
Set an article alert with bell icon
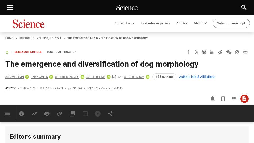(x=212, y=99)
